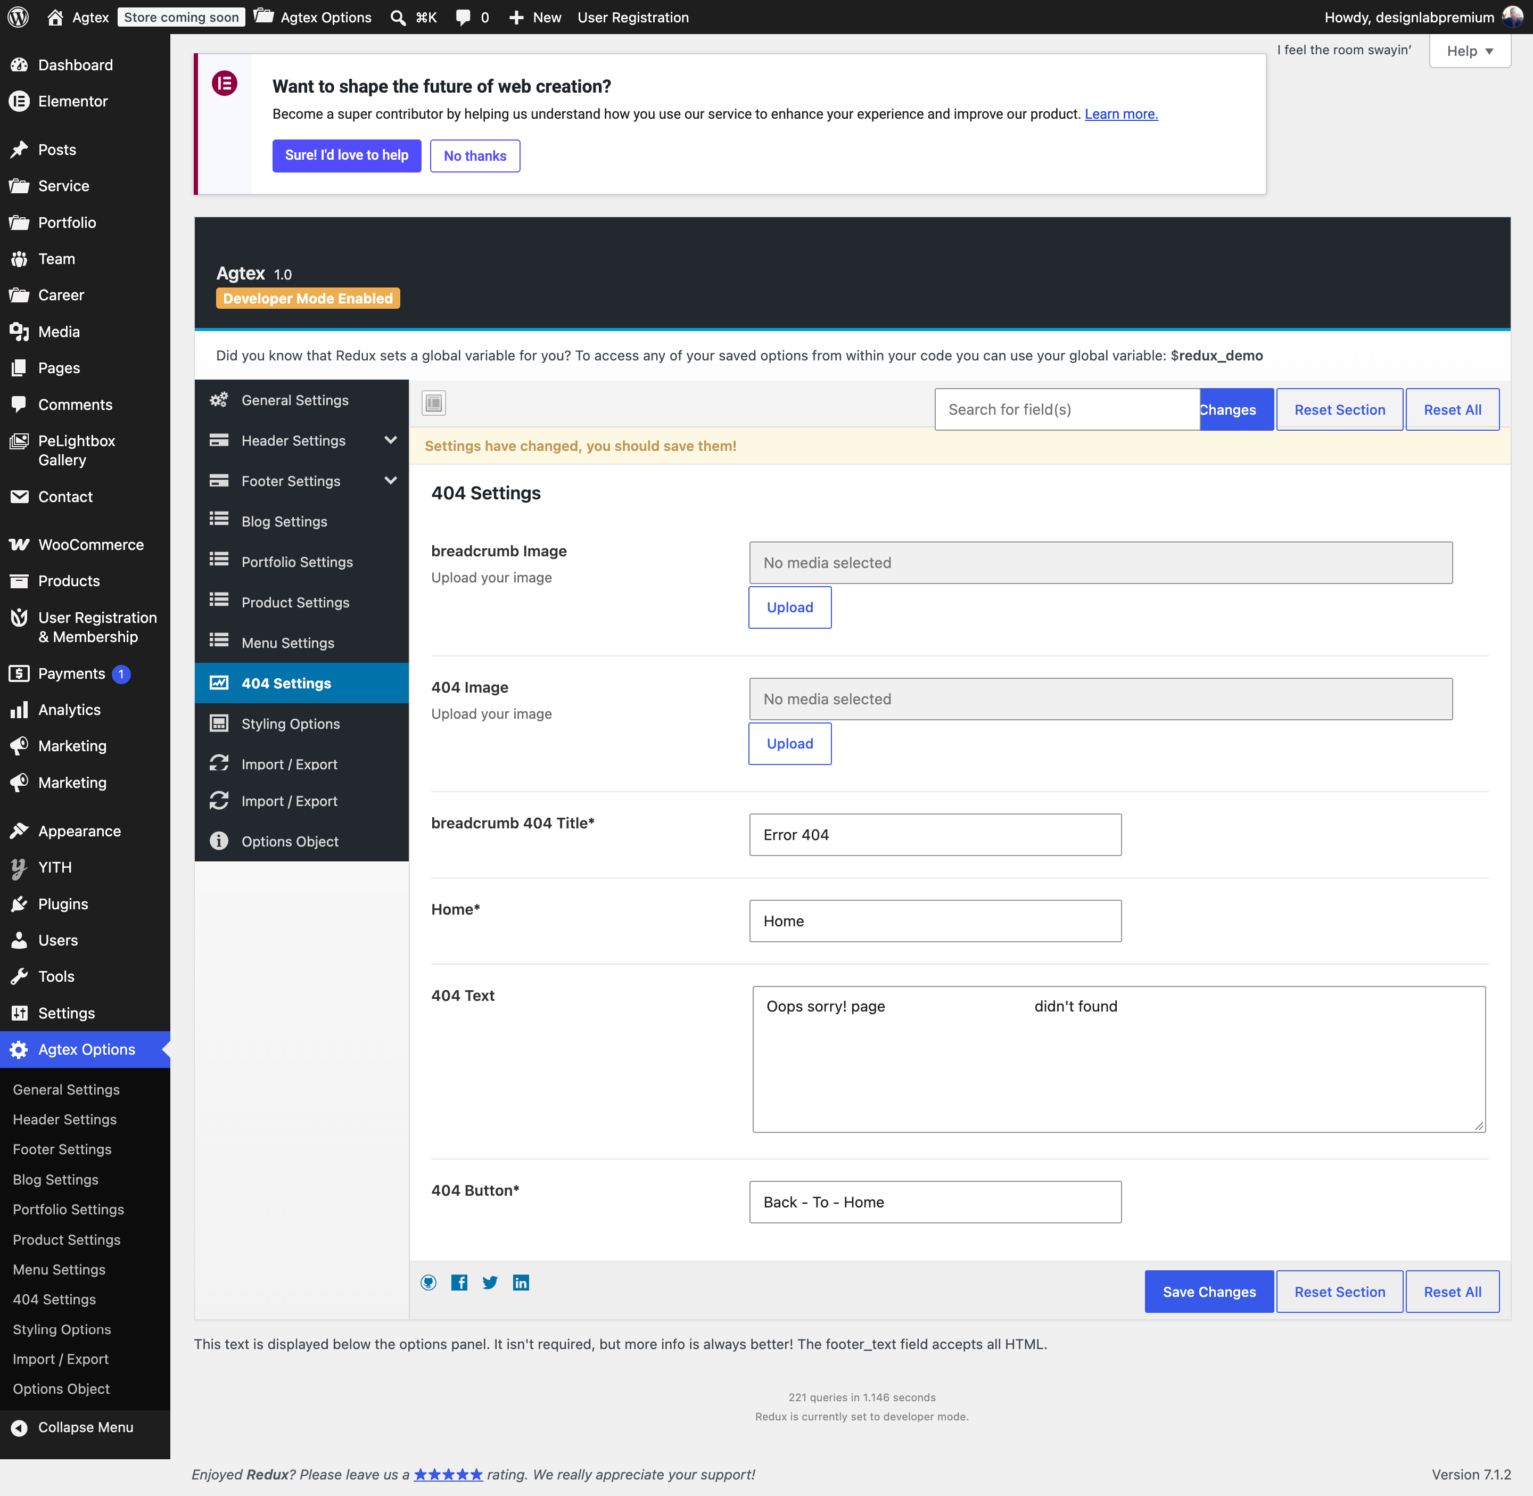Select Blog Settings in options panel
Image resolution: width=1533 pixels, height=1496 pixels.
[x=302, y=521]
